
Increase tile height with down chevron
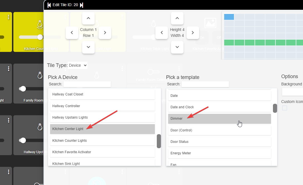click(x=177, y=47)
